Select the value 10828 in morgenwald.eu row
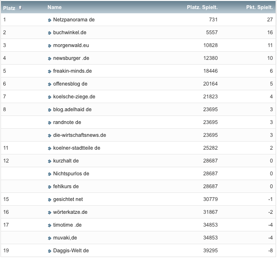Screen dimensions: 277x258 [210, 46]
